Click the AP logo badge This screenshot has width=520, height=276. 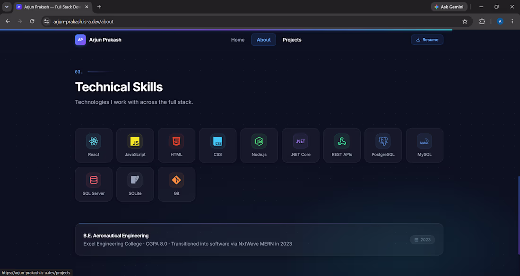pyautogui.click(x=80, y=40)
